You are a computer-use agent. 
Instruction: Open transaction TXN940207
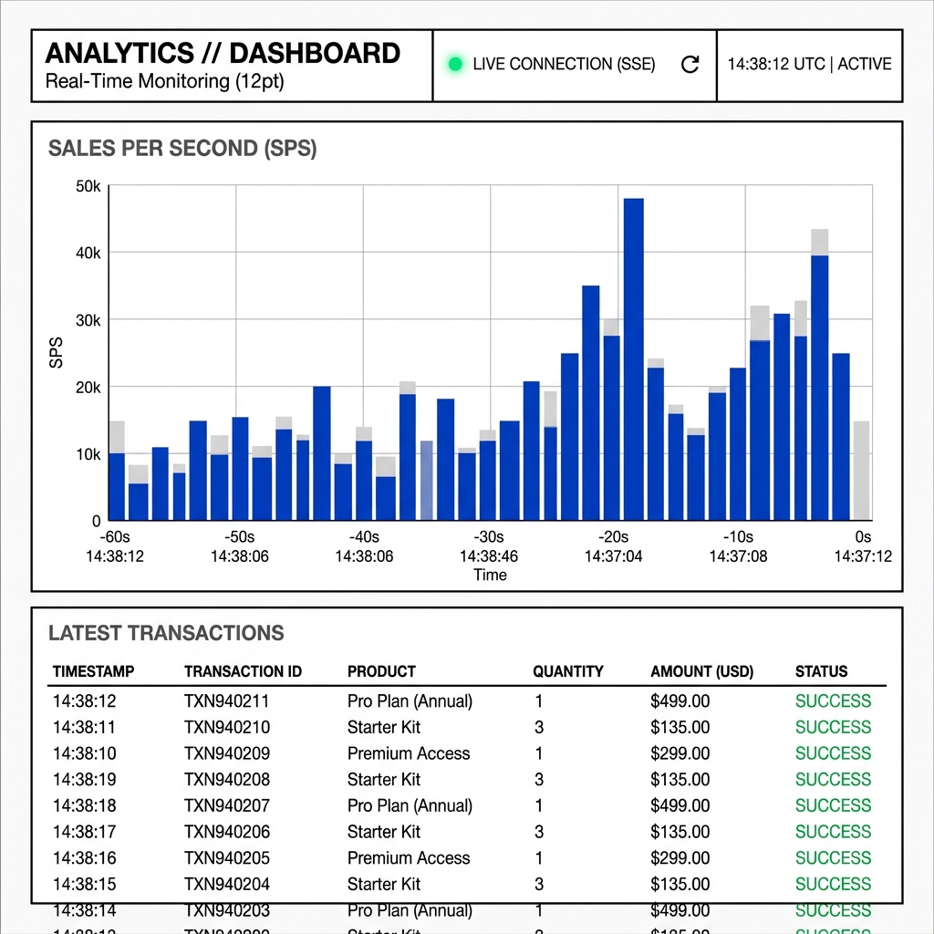[x=226, y=806]
